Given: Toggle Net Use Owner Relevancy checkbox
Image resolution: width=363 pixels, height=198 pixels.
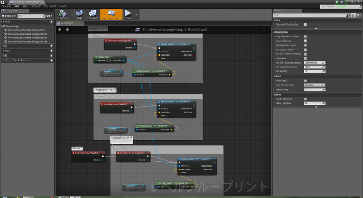Looking at the screenshot, I should pyautogui.click(x=305, y=54).
